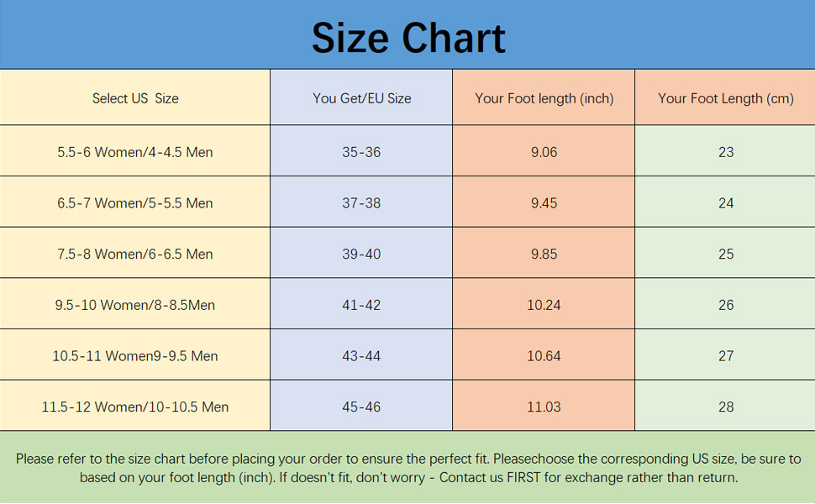
Task: Select the 5.5-6 Women/4-4.5 Men row
Action: pos(407,150)
